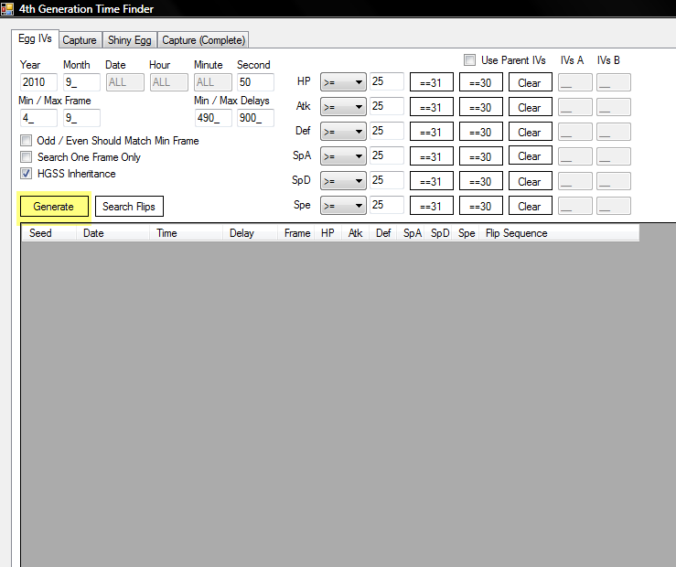The height and width of the screenshot is (567, 676).
Task: Switch to the Capture tab
Action: pos(80,40)
